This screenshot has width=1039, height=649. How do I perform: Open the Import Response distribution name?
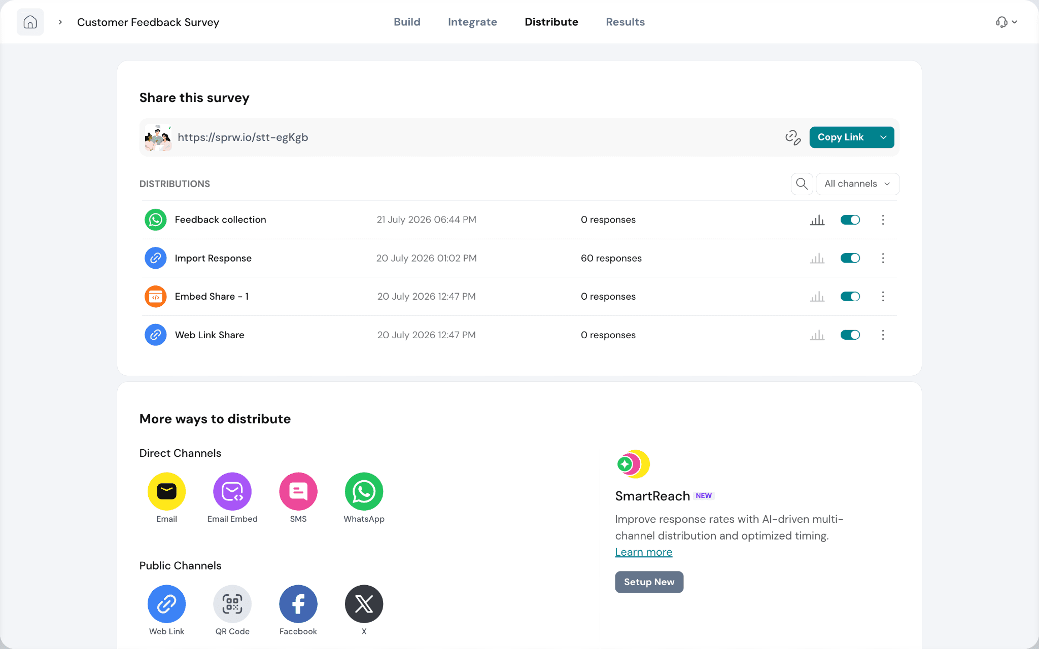pyautogui.click(x=213, y=258)
